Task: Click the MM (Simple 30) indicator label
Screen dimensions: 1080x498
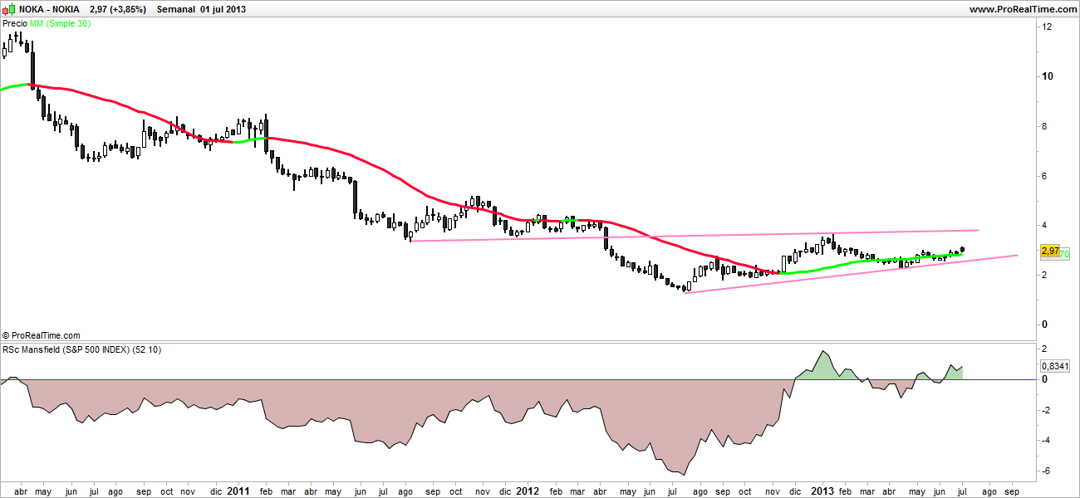Action: [61, 23]
